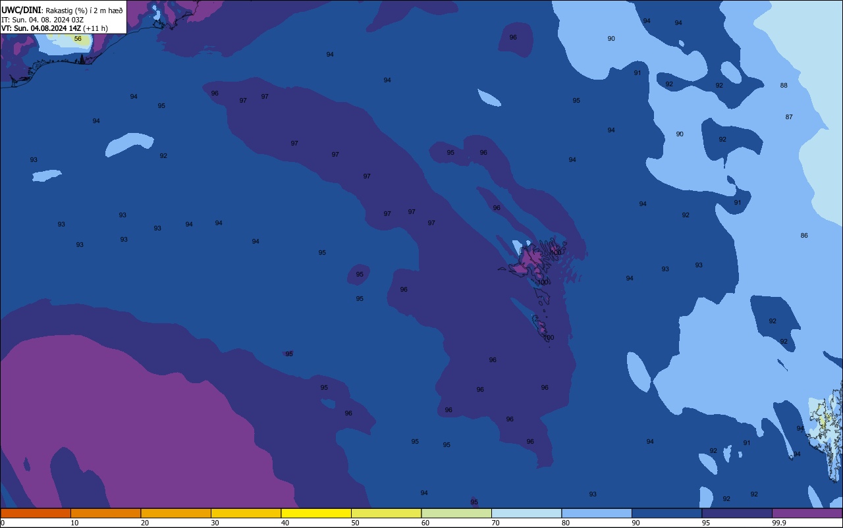Screen dimensions: 843x528
Task: Click the humidity value 87 on the map
Action: click(x=789, y=117)
